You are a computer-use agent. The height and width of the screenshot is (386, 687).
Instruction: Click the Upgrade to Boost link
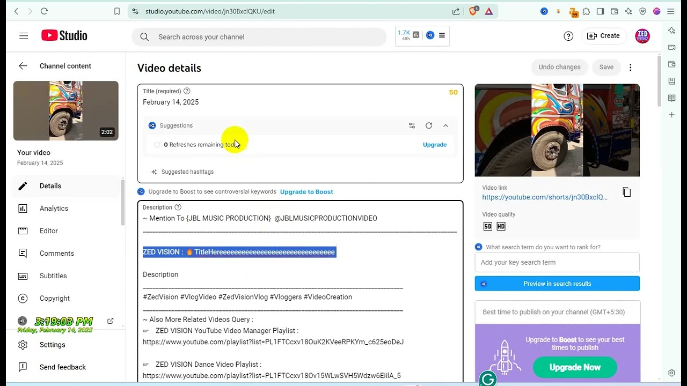point(306,192)
